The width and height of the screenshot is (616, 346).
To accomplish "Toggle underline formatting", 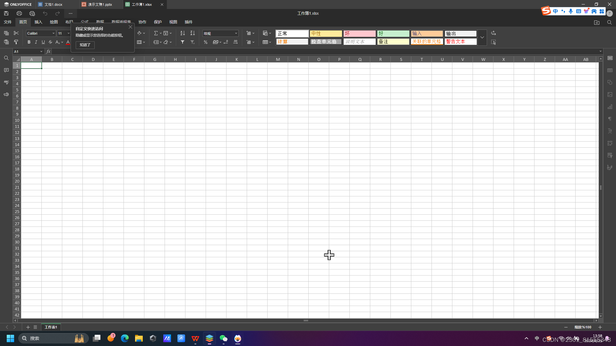I will (x=43, y=42).
